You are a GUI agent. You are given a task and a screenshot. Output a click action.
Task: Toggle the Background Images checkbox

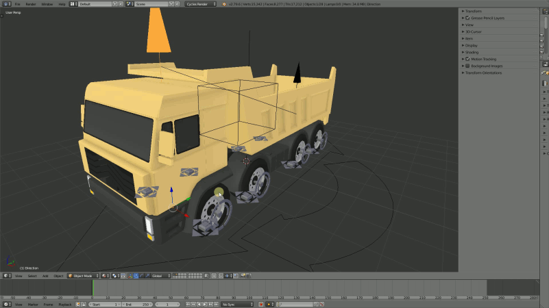pos(467,66)
